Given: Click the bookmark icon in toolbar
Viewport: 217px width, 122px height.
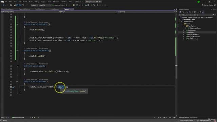Looking at the screenshot, I should (x=98, y=5).
